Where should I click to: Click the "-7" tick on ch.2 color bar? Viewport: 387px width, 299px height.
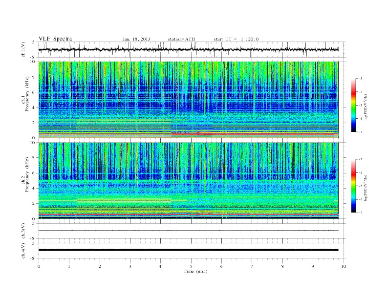(360, 213)
